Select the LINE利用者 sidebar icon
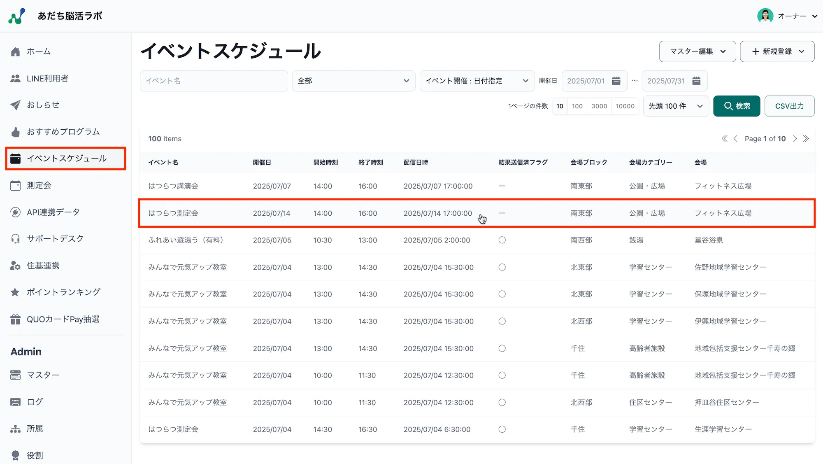The image size is (823, 464). point(15,78)
